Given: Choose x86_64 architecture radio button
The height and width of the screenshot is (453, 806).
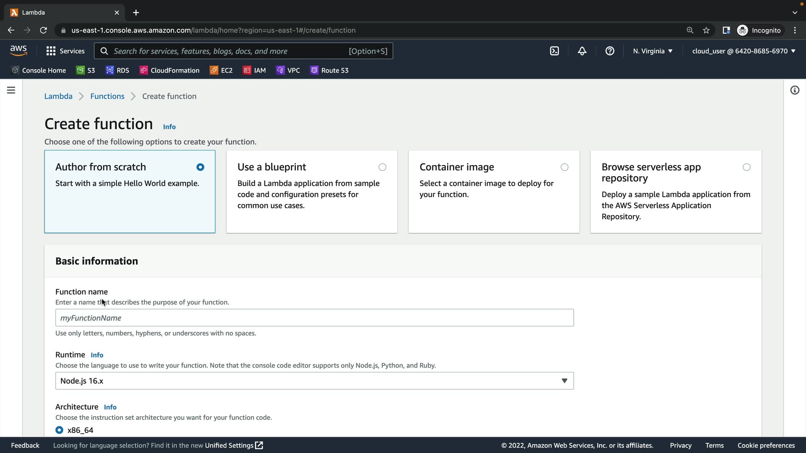Looking at the screenshot, I should point(59,430).
